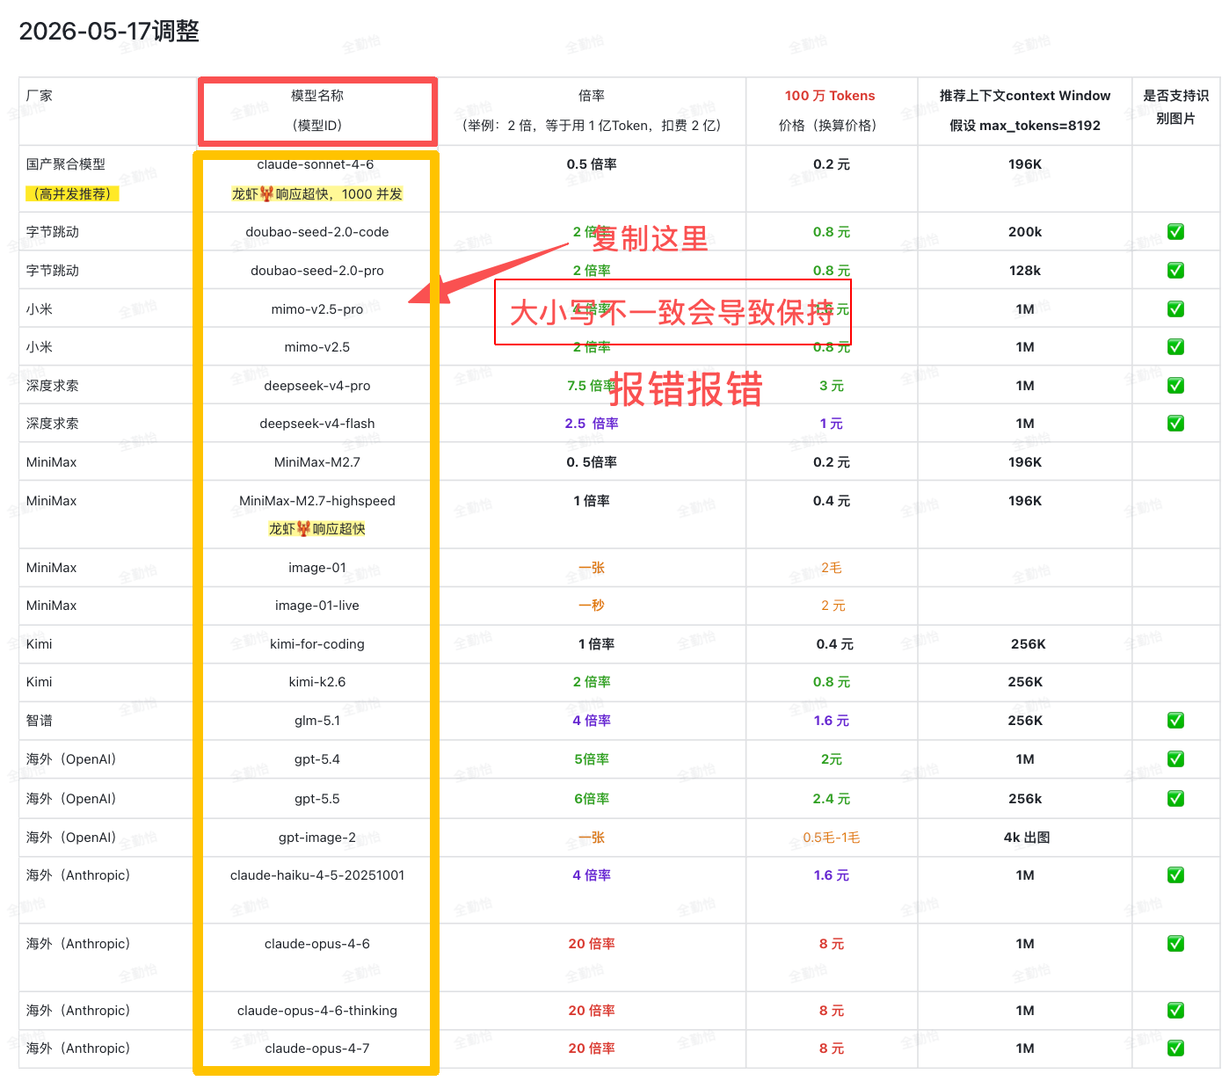Image resolution: width=1229 pixels, height=1081 pixels.
Task: Click the purple 2.5 倍率 cell
Action: 592,424
